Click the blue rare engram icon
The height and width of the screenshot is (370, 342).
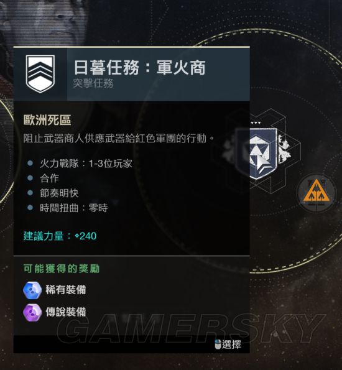coord(32,290)
